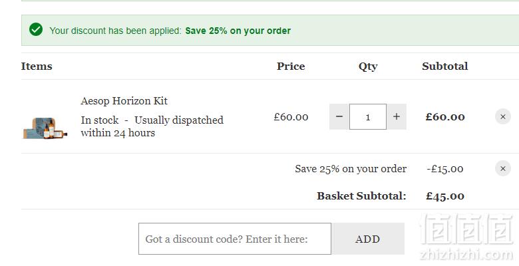Select the Items column header
This screenshot has width=519, height=266.
click(37, 66)
